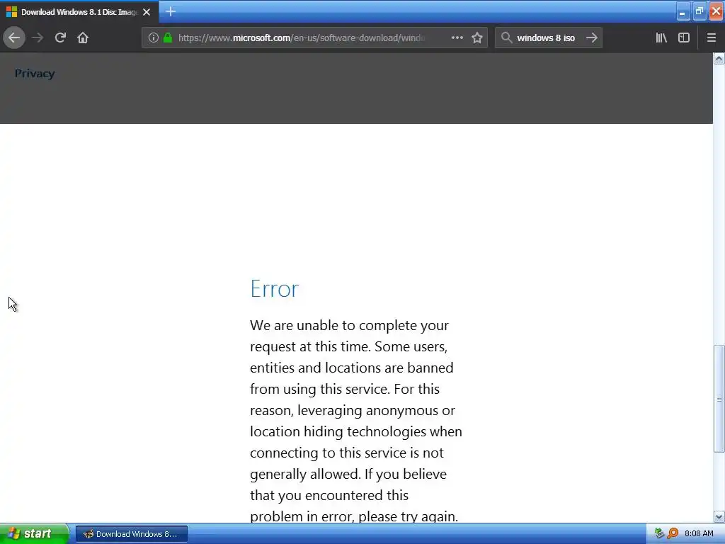Click the 8:08 AM system clock
The width and height of the screenshot is (725, 544).
click(699, 533)
